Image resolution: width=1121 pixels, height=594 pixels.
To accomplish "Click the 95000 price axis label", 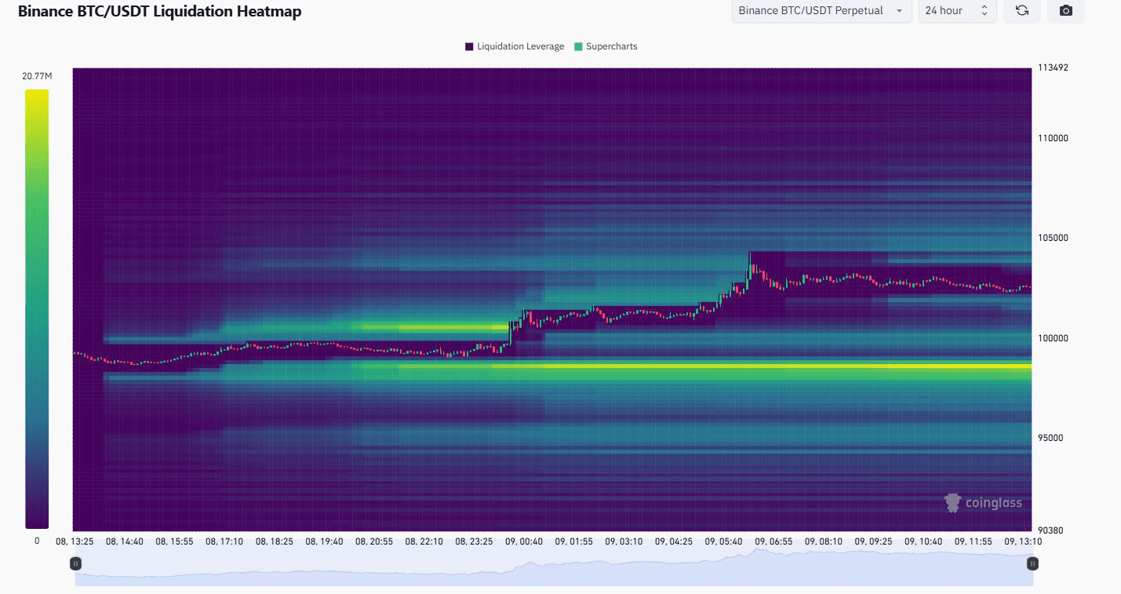I will 1050,438.
